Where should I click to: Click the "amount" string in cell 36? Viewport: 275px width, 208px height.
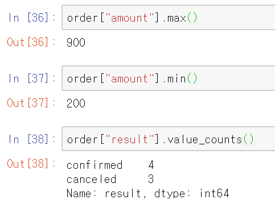click(130, 18)
